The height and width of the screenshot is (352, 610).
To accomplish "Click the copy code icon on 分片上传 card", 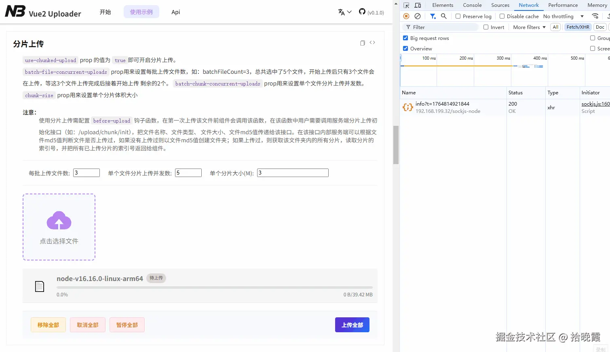I will 362,43.
